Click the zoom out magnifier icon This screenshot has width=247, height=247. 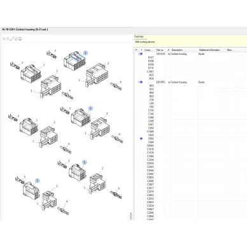pos(8,39)
